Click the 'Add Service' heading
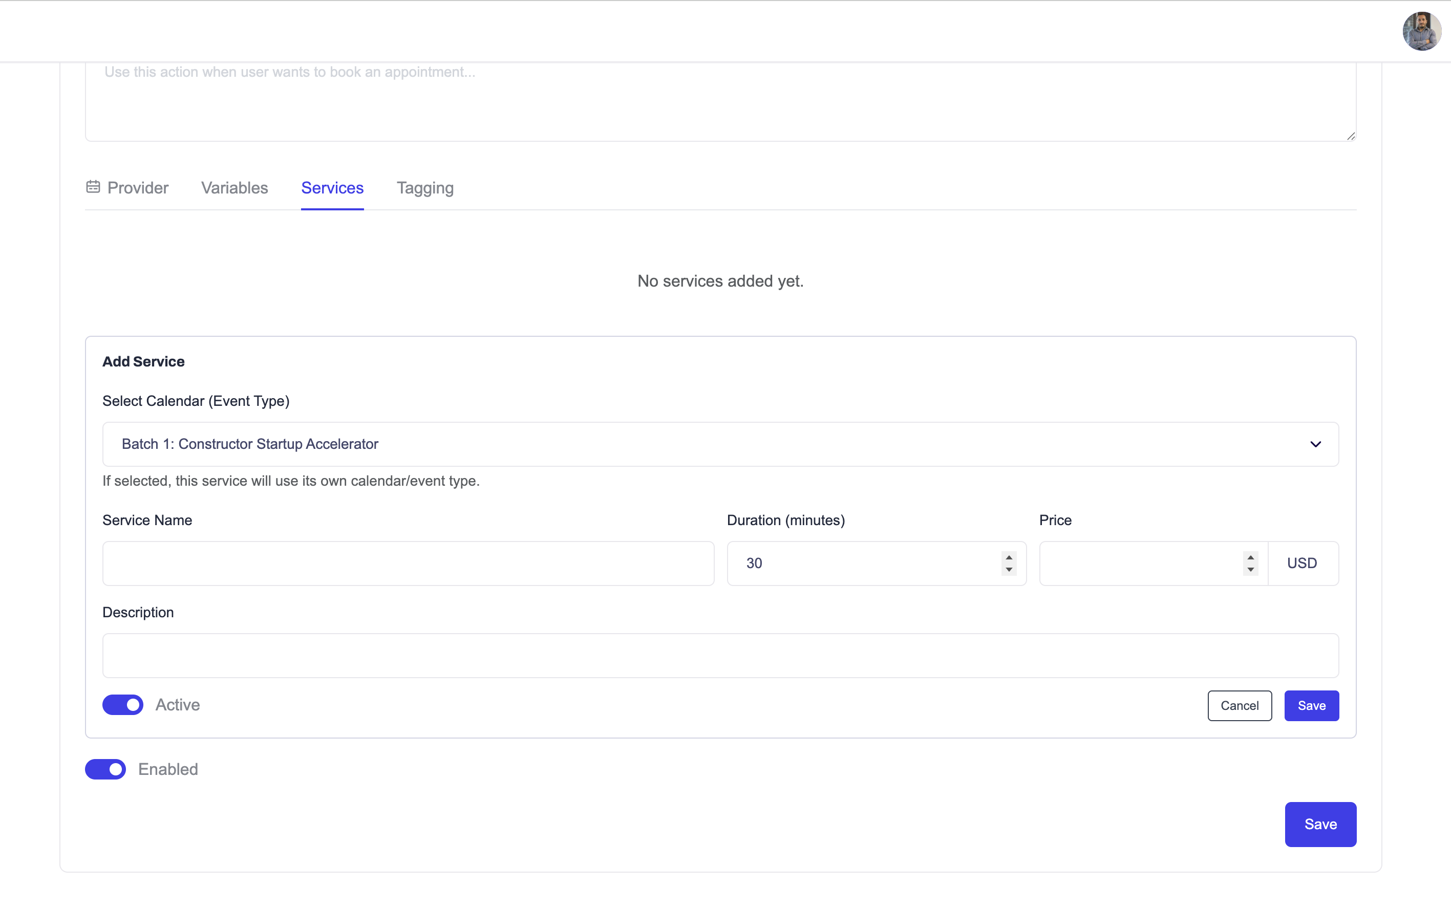1451x909 pixels. (144, 361)
